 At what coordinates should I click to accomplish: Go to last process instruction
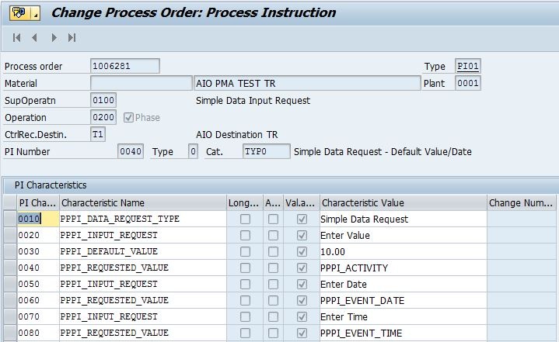coord(72,38)
